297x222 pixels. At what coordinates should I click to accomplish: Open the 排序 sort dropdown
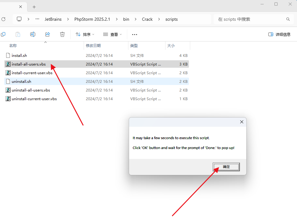[85, 34]
